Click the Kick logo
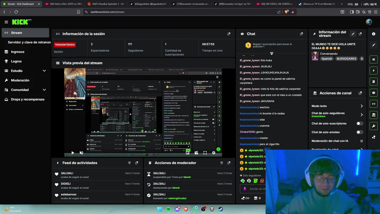 pos(21,22)
